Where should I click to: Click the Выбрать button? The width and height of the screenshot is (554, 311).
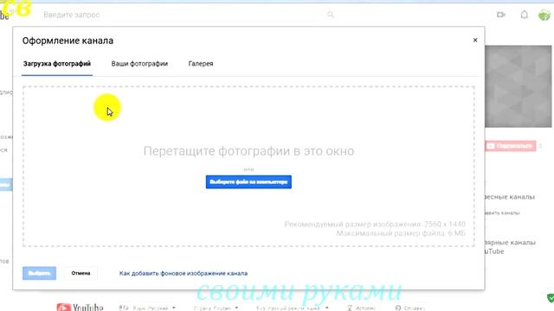[39, 273]
